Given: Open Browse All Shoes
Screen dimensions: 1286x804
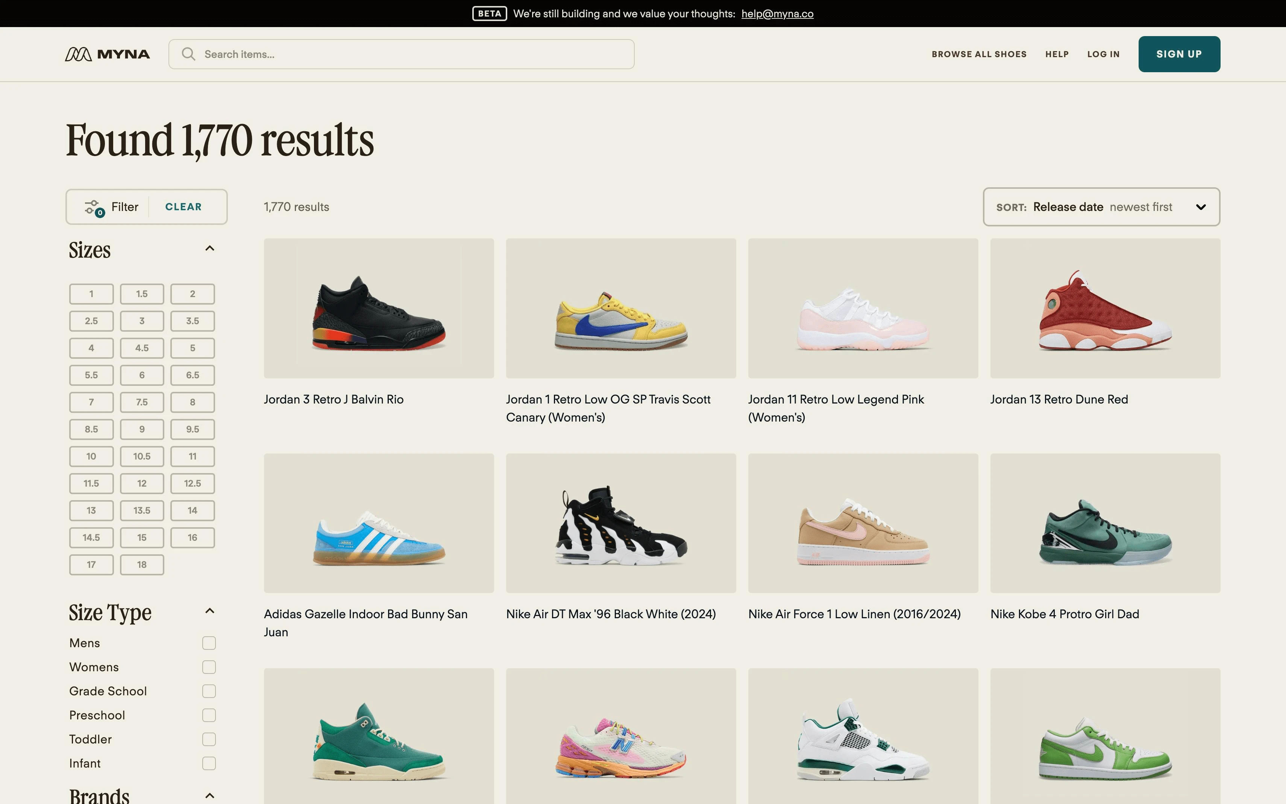Looking at the screenshot, I should pos(979,54).
